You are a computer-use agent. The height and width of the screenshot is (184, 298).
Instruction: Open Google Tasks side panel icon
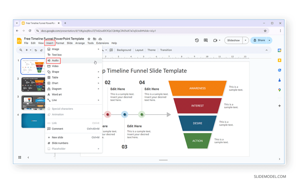tap(280, 70)
